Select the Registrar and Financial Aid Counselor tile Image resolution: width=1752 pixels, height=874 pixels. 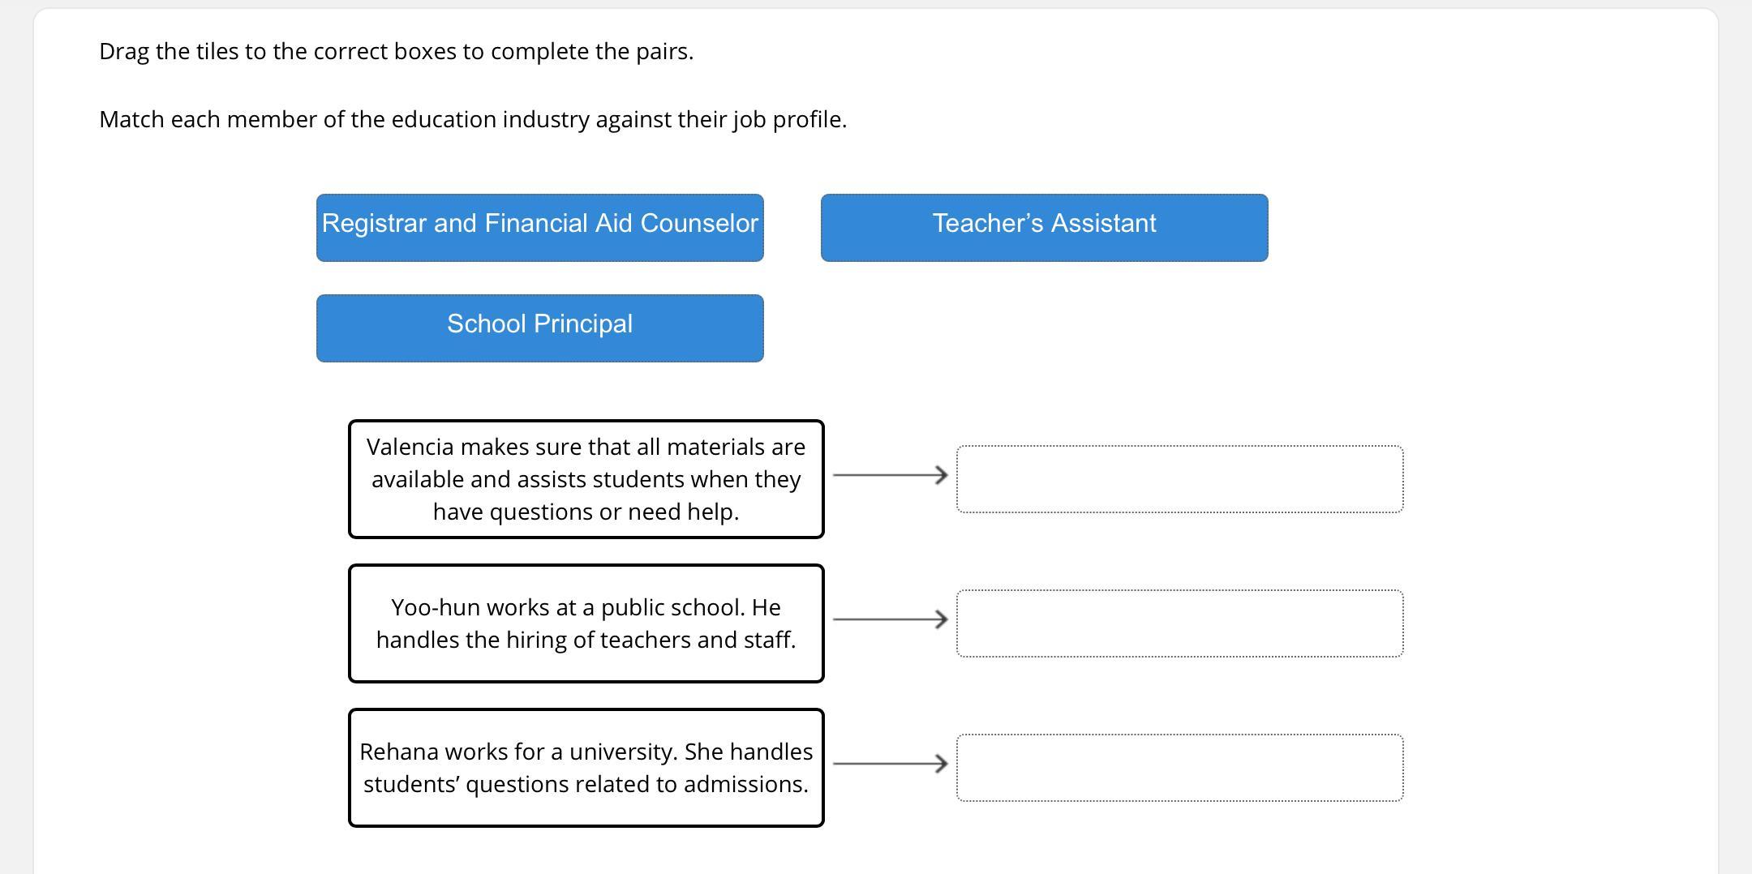(539, 227)
